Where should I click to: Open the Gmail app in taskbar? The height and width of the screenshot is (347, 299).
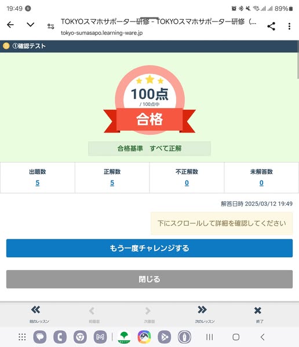click(x=100, y=337)
